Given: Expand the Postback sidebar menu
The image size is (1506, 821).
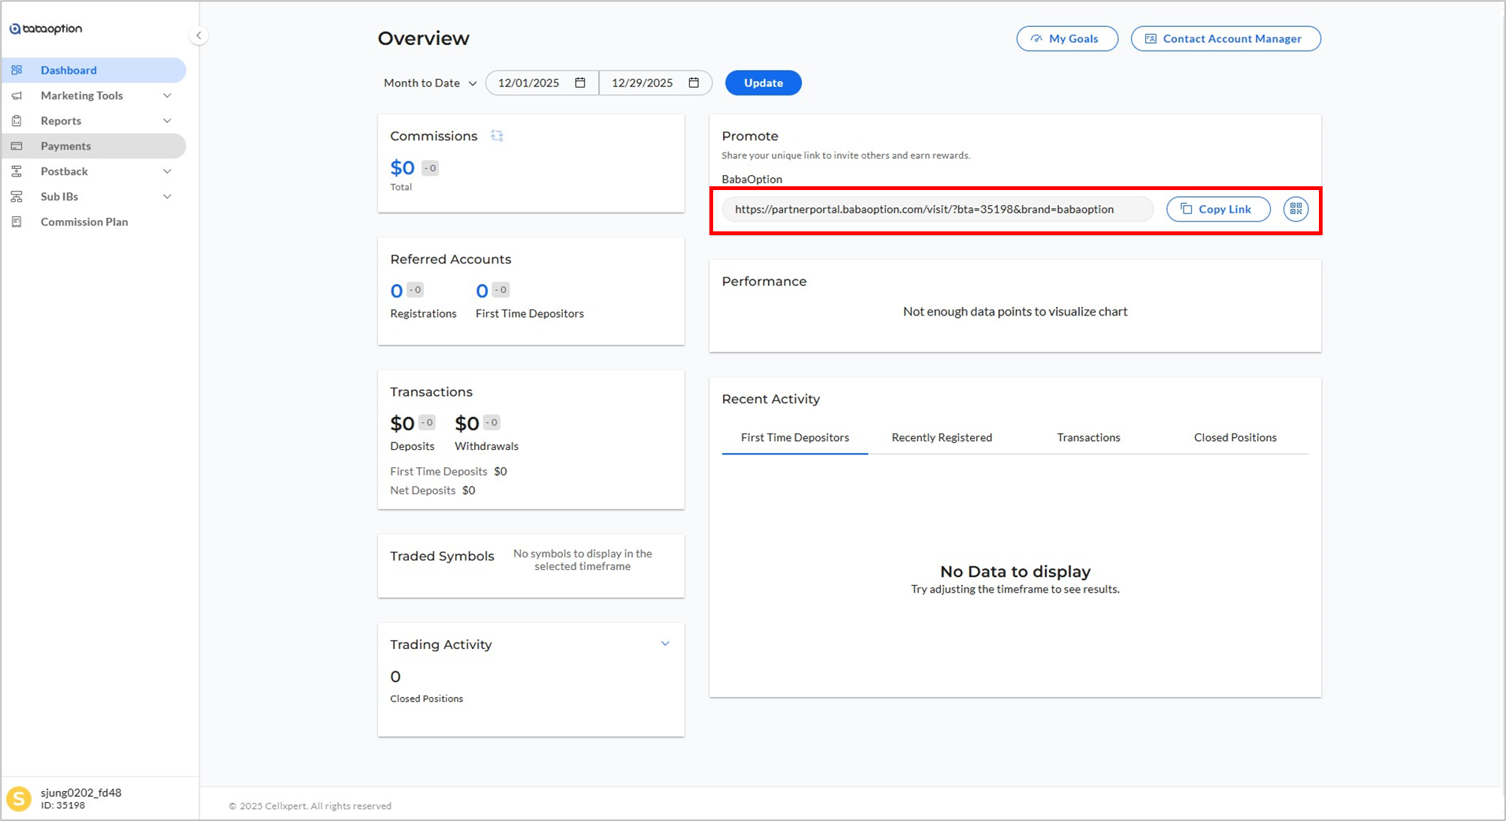Looking at the screenshot, I should pos(167,171).
